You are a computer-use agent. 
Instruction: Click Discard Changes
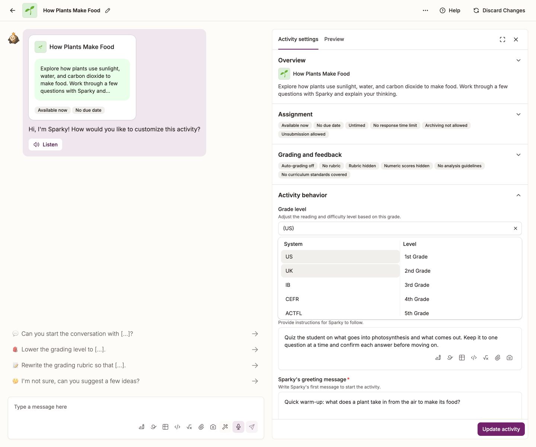[499, 10]
